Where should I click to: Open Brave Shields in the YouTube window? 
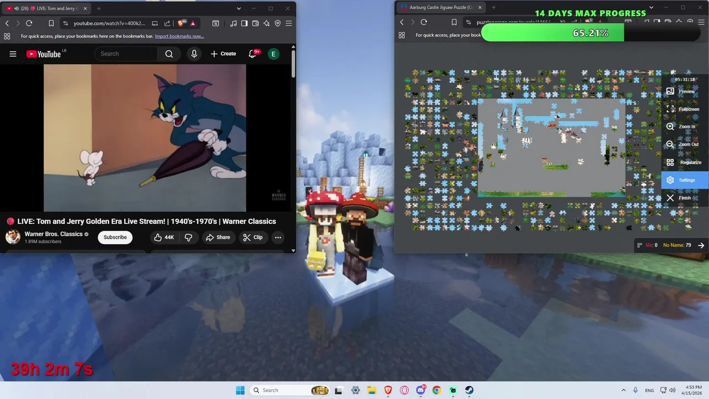coord(181,23)
